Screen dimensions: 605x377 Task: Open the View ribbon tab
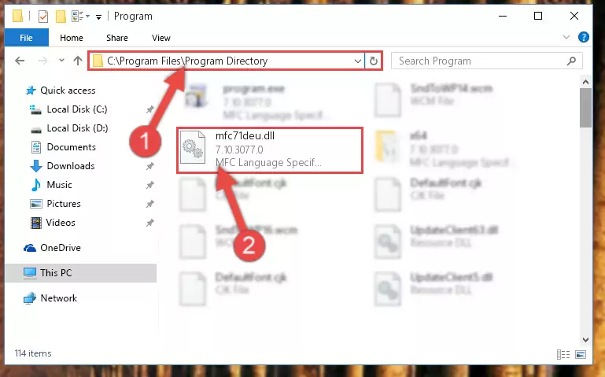click(x=161, y=38)
